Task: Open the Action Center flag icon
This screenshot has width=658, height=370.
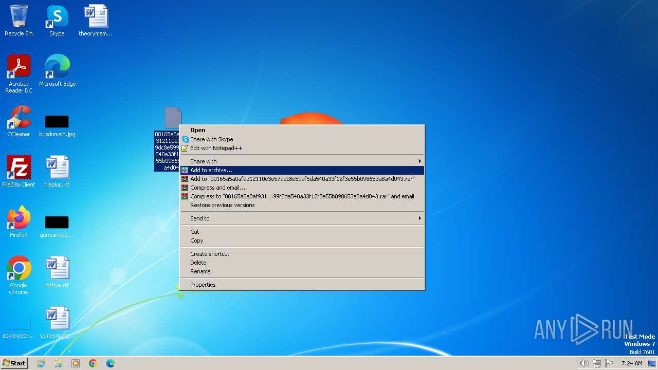Action: click(x=610, y=363)
